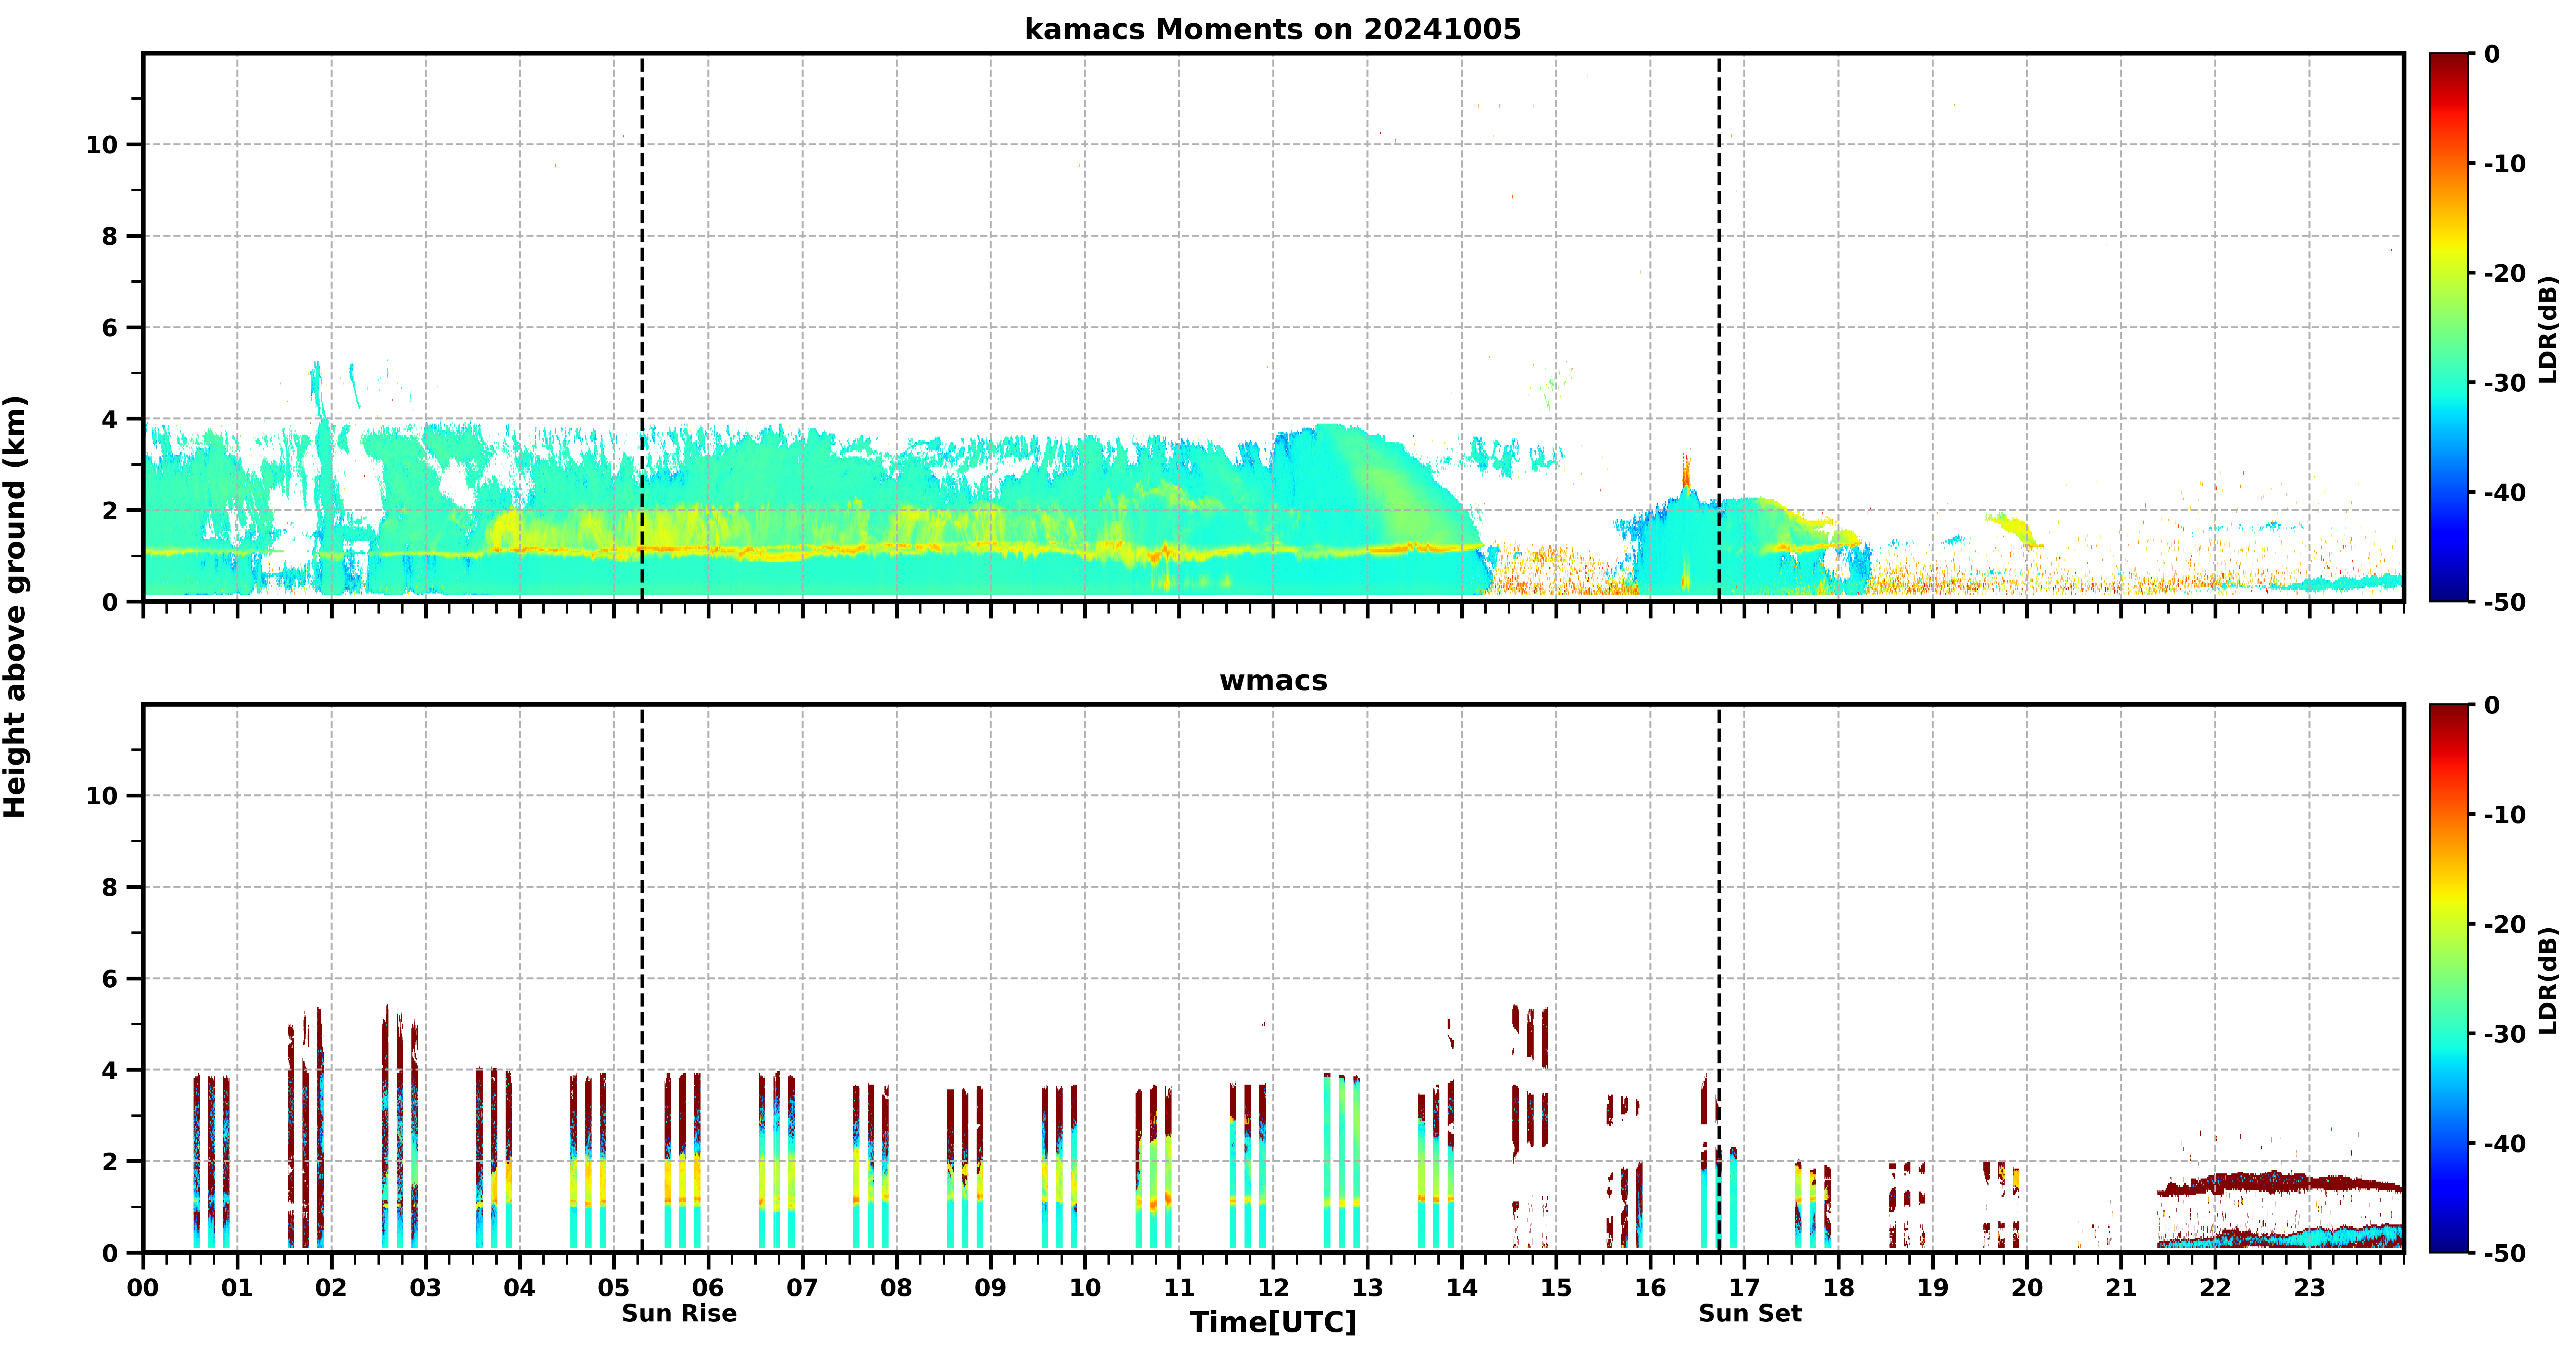The image size is (2576, 1355).
Task: Click the 'wmacs' subplot title
Action: (x=1273, y=681)
